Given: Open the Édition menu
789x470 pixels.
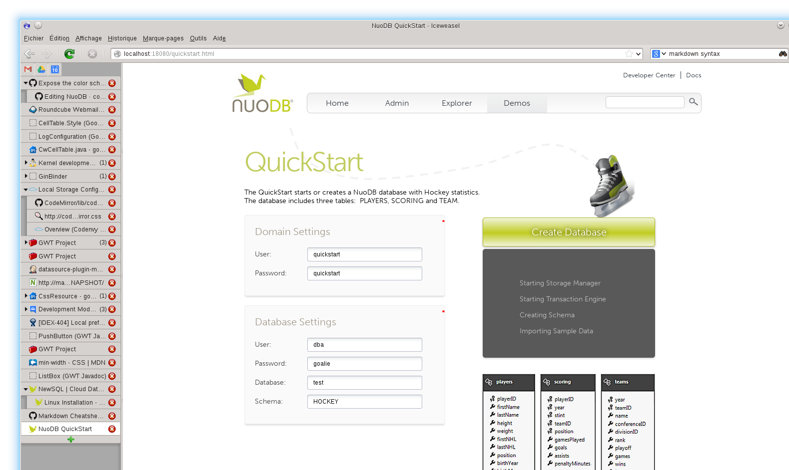Looking at the screenshot, I should click(x=59, y=38).
